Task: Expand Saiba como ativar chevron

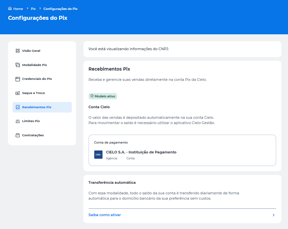Action: click(273, 215)
